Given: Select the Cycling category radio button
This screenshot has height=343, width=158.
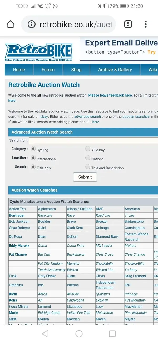Looking at the screenshot, I should [x=33, y=149].
